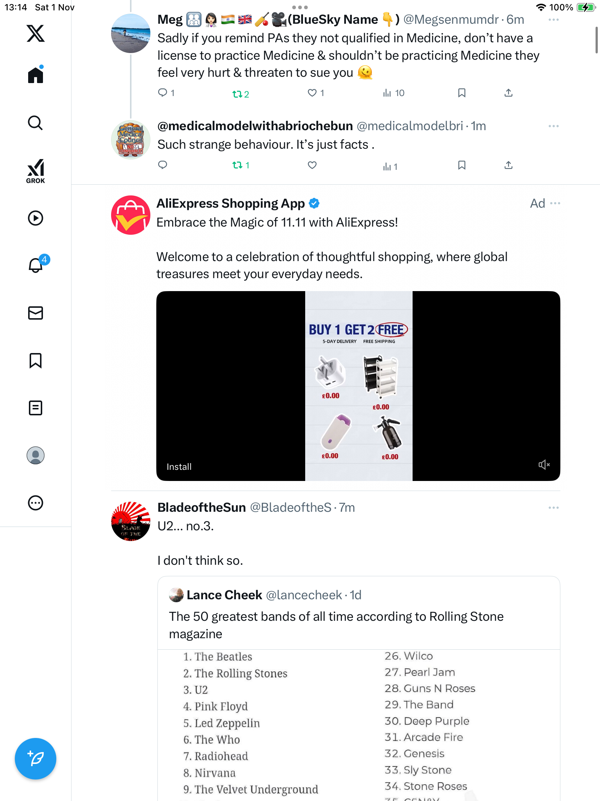Open BladeoftheSun's profile picture
This screenshot has width=600, height=801.
pos(131,521)
